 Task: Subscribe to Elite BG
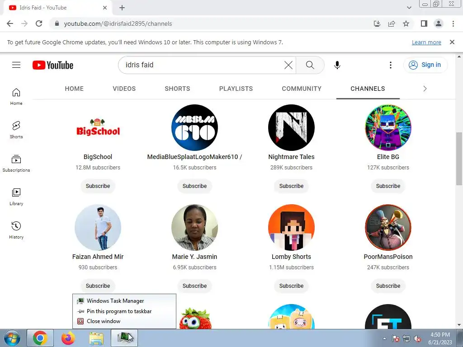point(388,186)
